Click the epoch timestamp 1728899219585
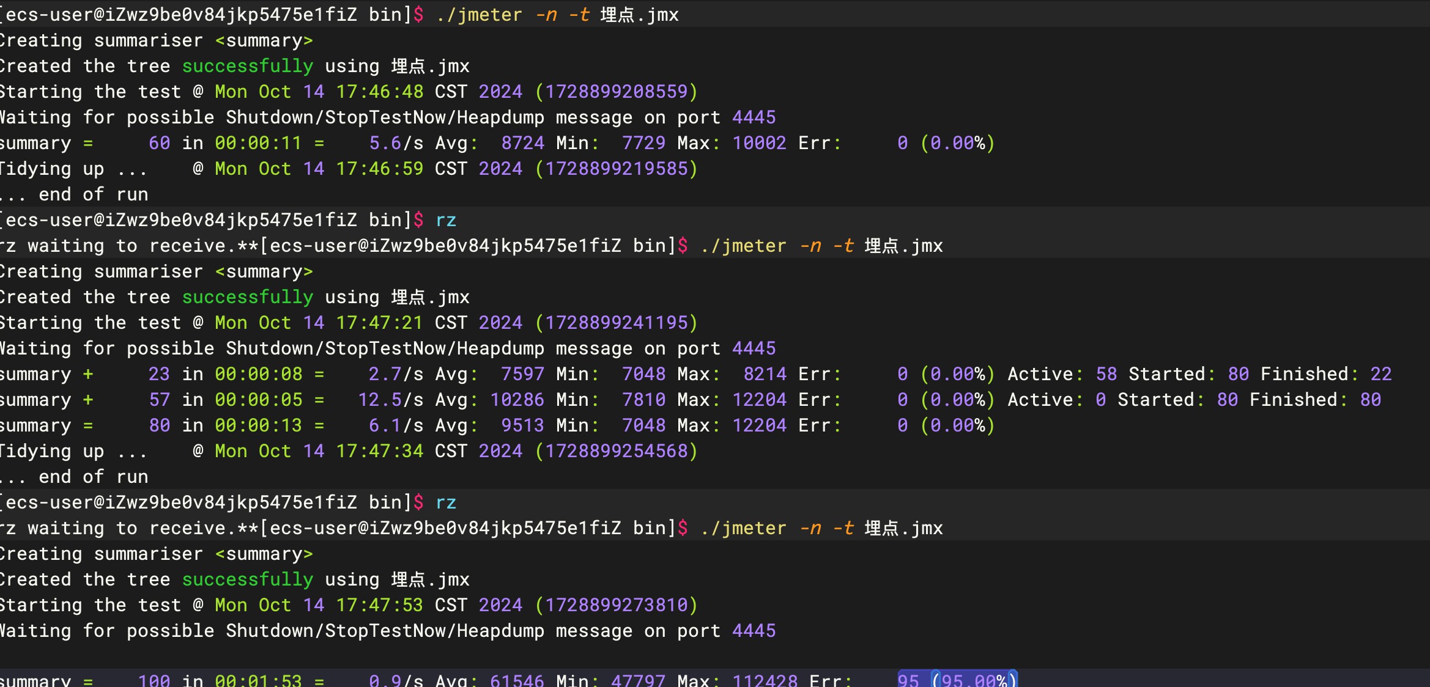This screenshot has width=1430, height=687. point(616,169)
